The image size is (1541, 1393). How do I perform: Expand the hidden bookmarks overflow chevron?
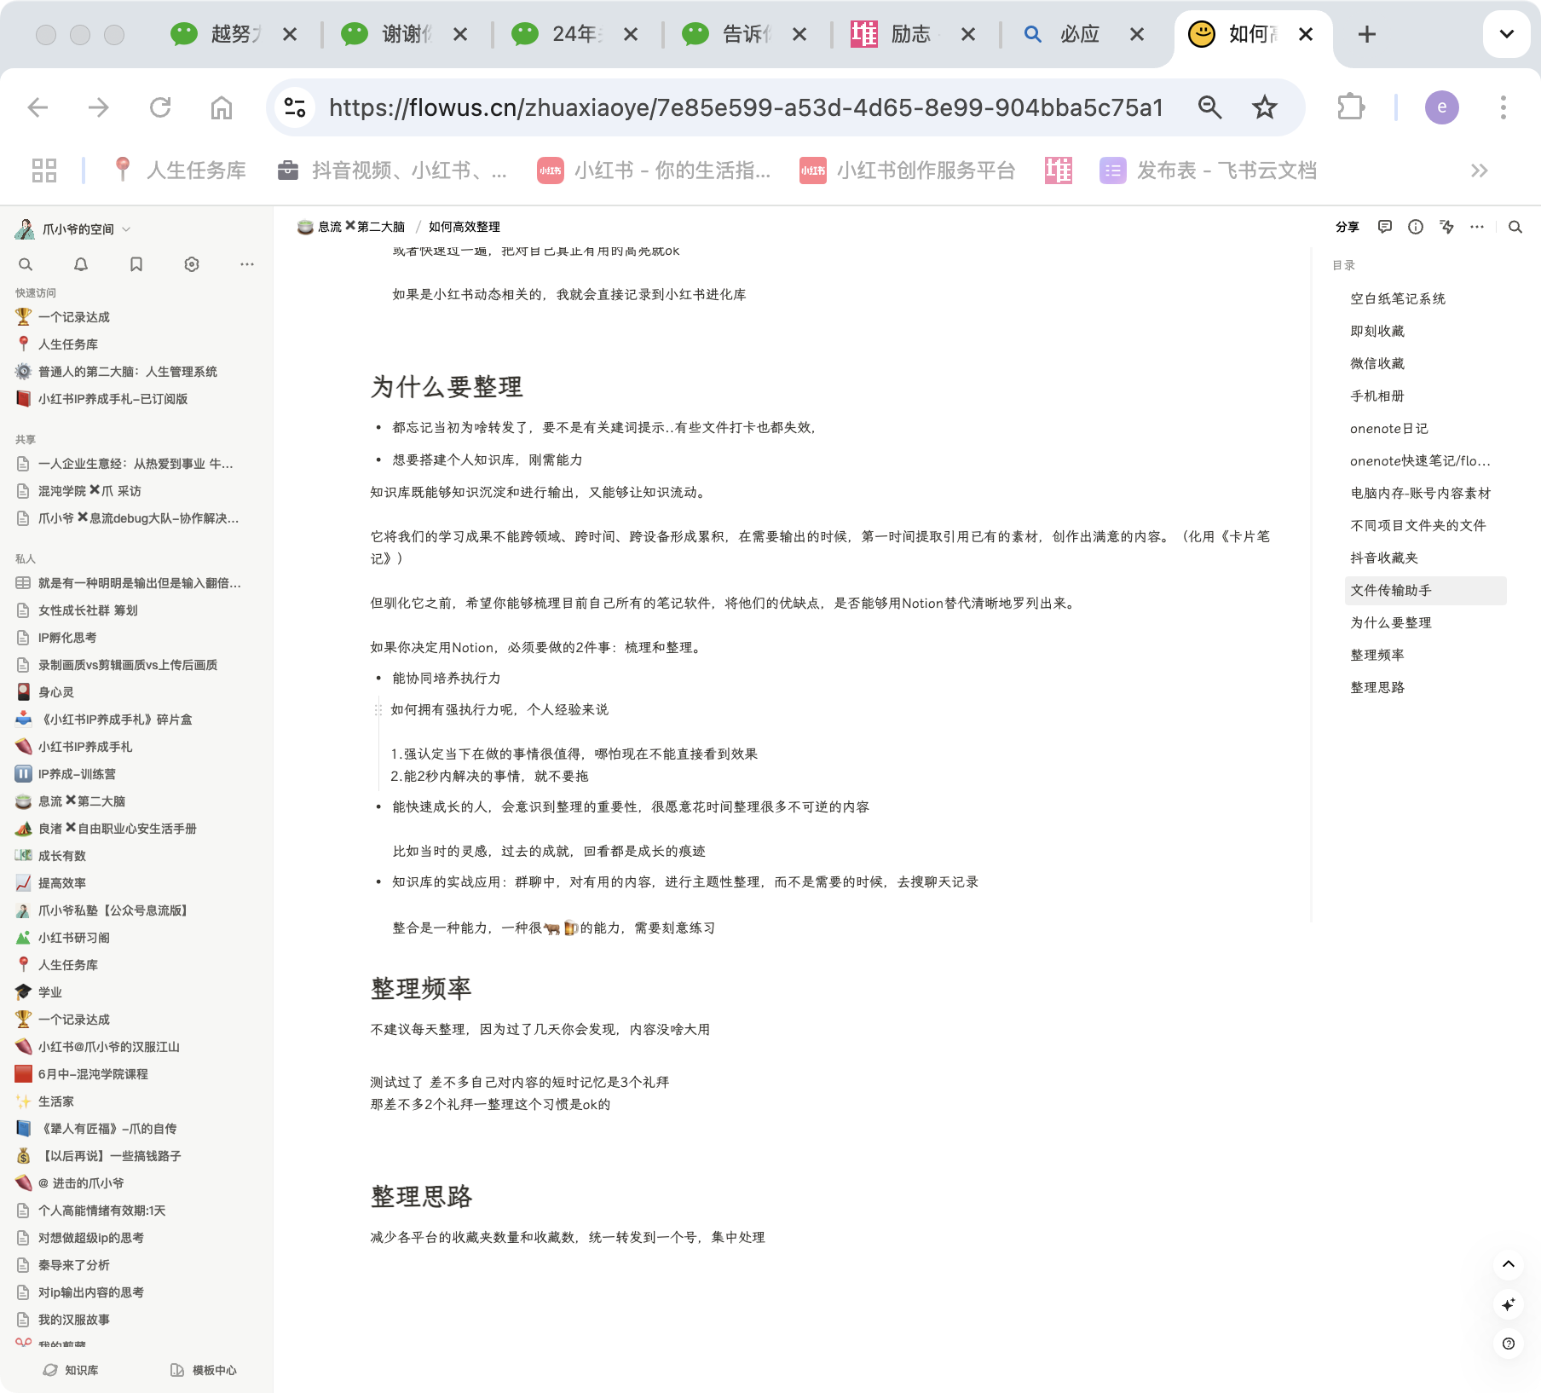(1479, 171)
